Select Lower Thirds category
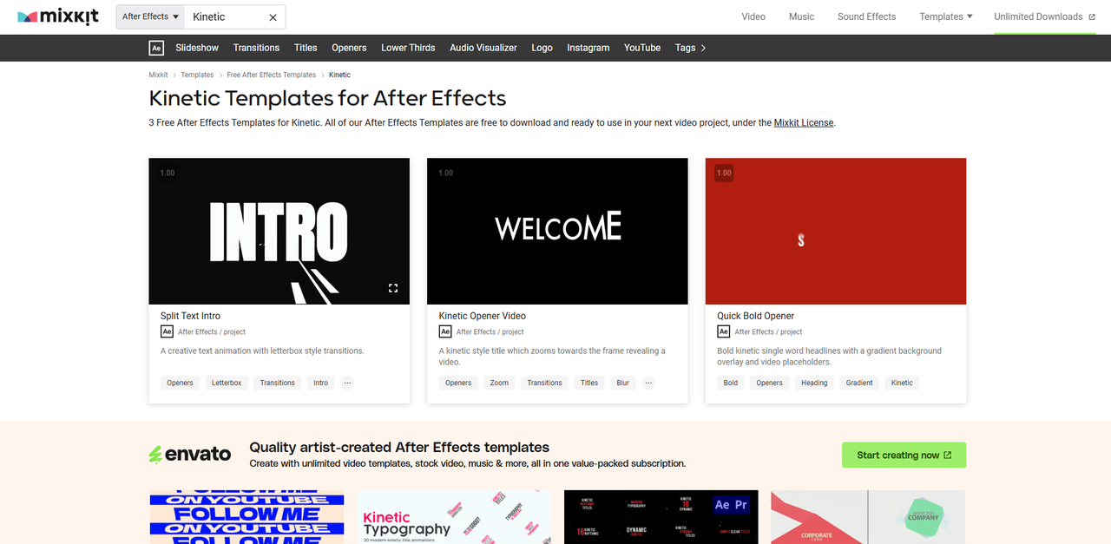 tap(408, 48)
